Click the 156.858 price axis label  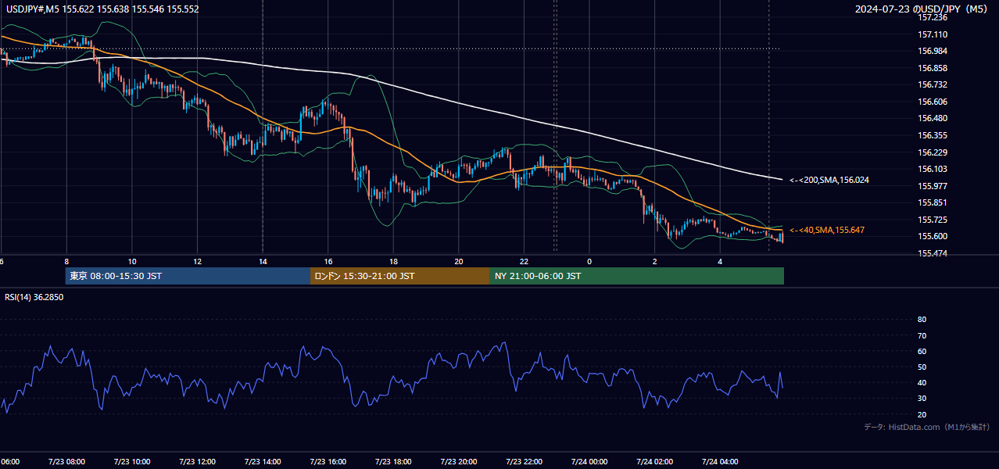point(933,68)
